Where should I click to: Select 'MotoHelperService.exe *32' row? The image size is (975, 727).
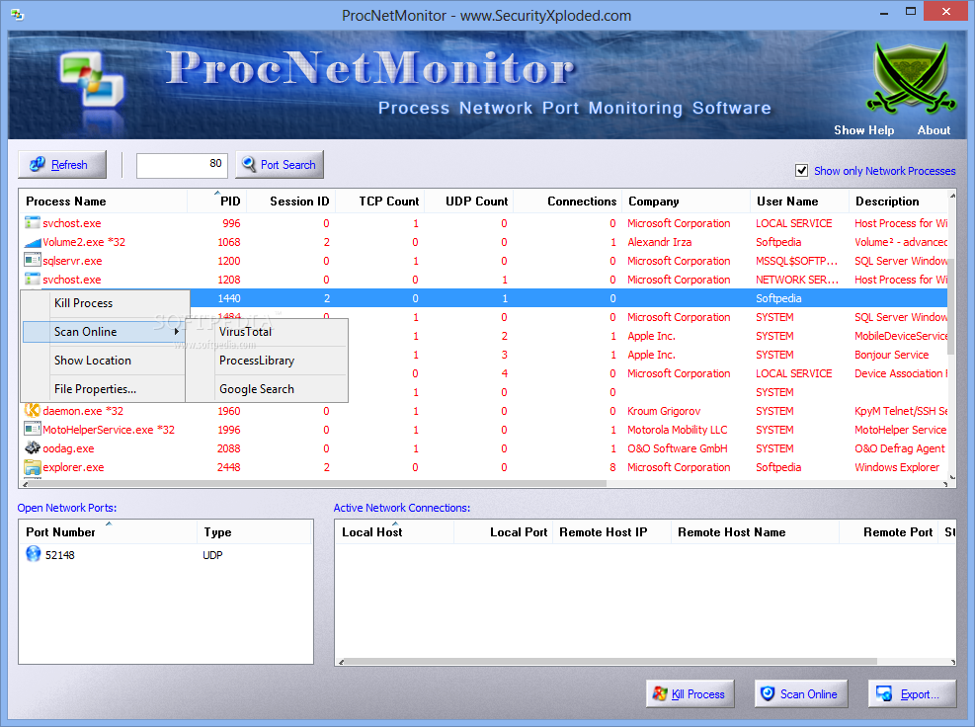tap(483, 430)
